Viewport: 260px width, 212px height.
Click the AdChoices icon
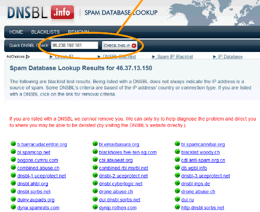[28, 57]
